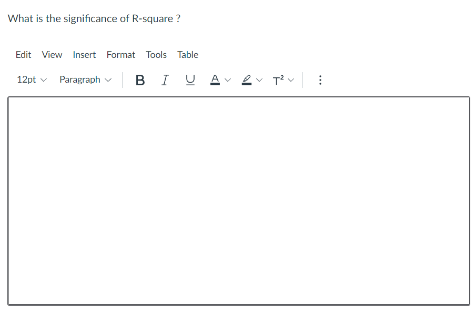Open the Table menu

(187, 54)
